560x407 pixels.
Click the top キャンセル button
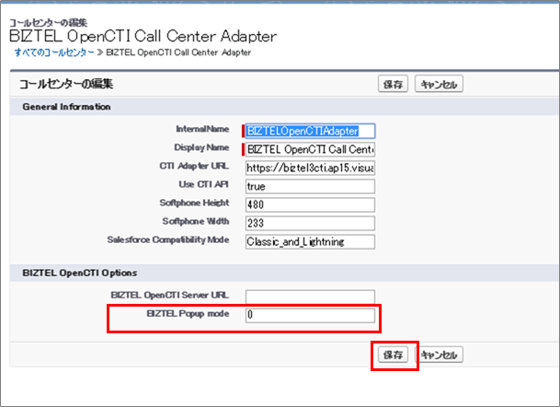439,84
